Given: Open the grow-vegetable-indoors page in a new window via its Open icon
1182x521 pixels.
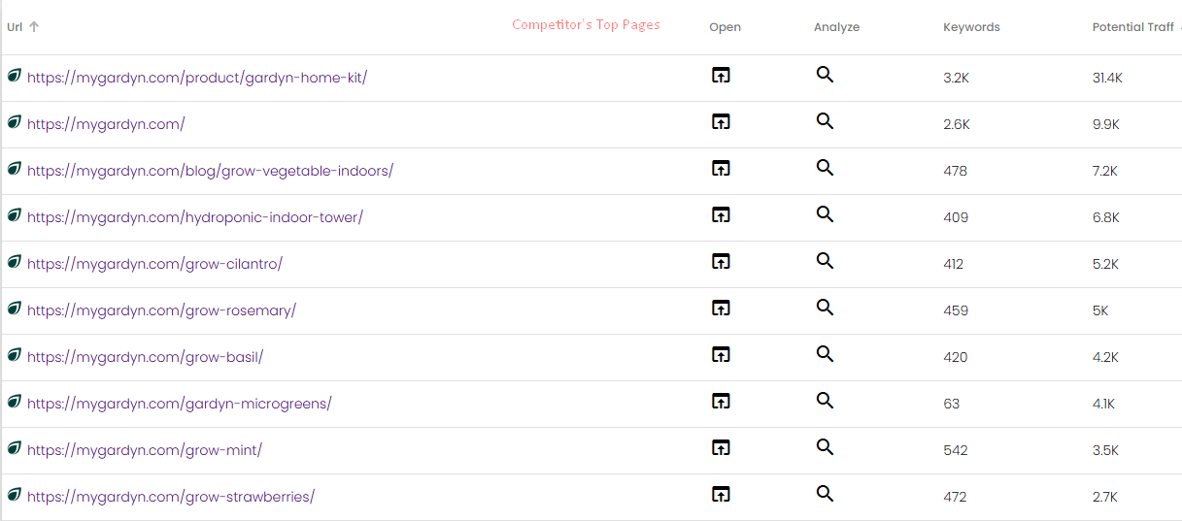Looking at the screenshot, I should tap(721, 168).
